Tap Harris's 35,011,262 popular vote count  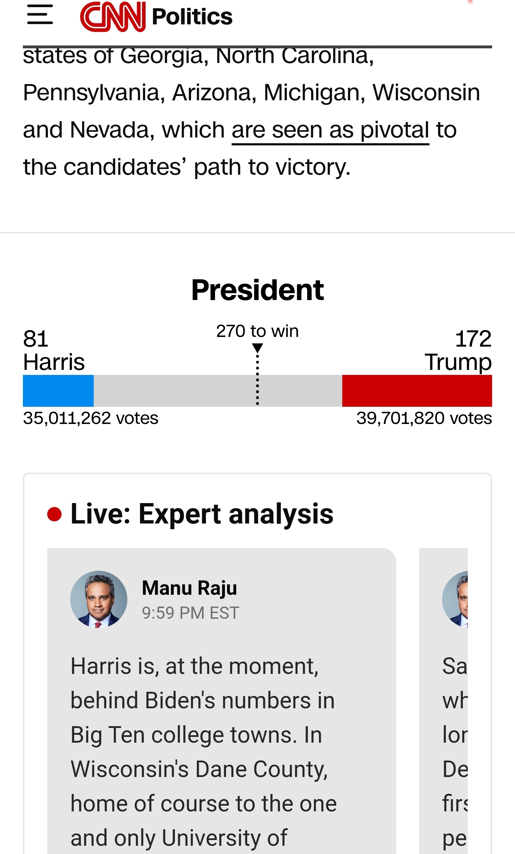coord(90,418)
